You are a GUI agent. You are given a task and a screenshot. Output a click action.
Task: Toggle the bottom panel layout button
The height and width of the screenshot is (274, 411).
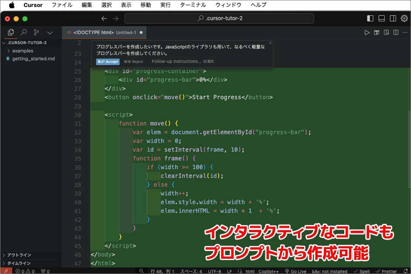click(x=381, y=18)
